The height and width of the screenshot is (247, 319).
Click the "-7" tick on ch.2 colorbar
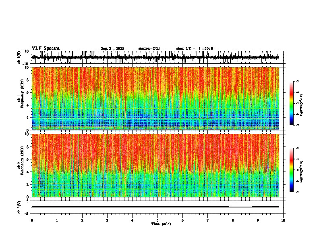click(x=297, y=192)
